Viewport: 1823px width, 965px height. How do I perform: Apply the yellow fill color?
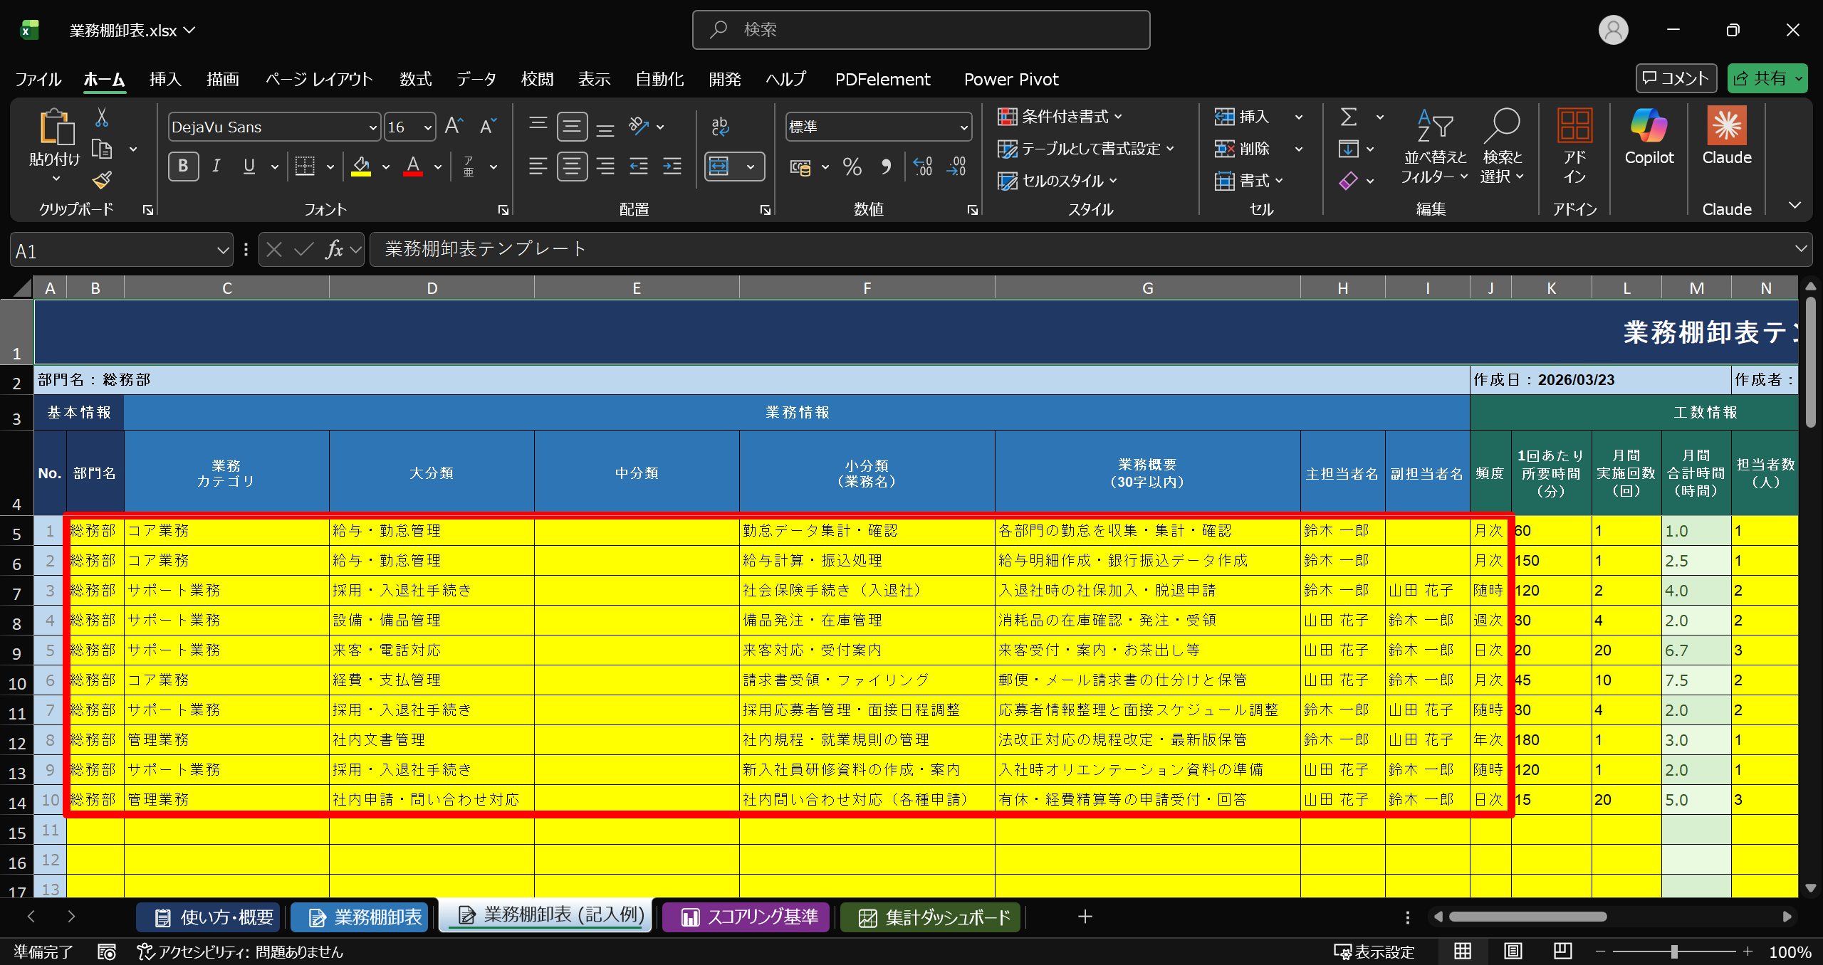pos(361,167)
